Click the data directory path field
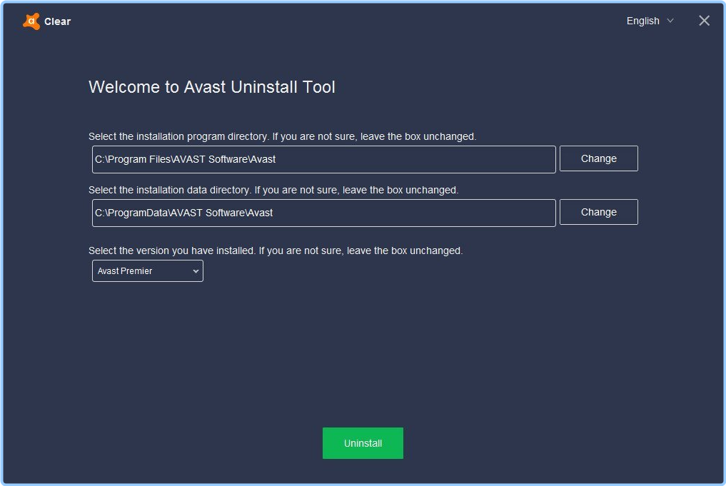The height and width of the screenshot is (486, 726). click(323, 213)
